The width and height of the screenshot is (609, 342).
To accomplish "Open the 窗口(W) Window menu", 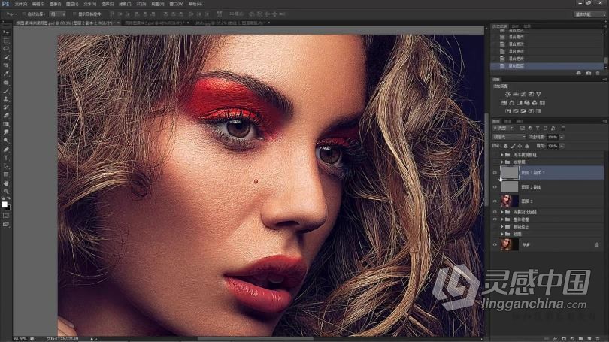I will 177,4.
